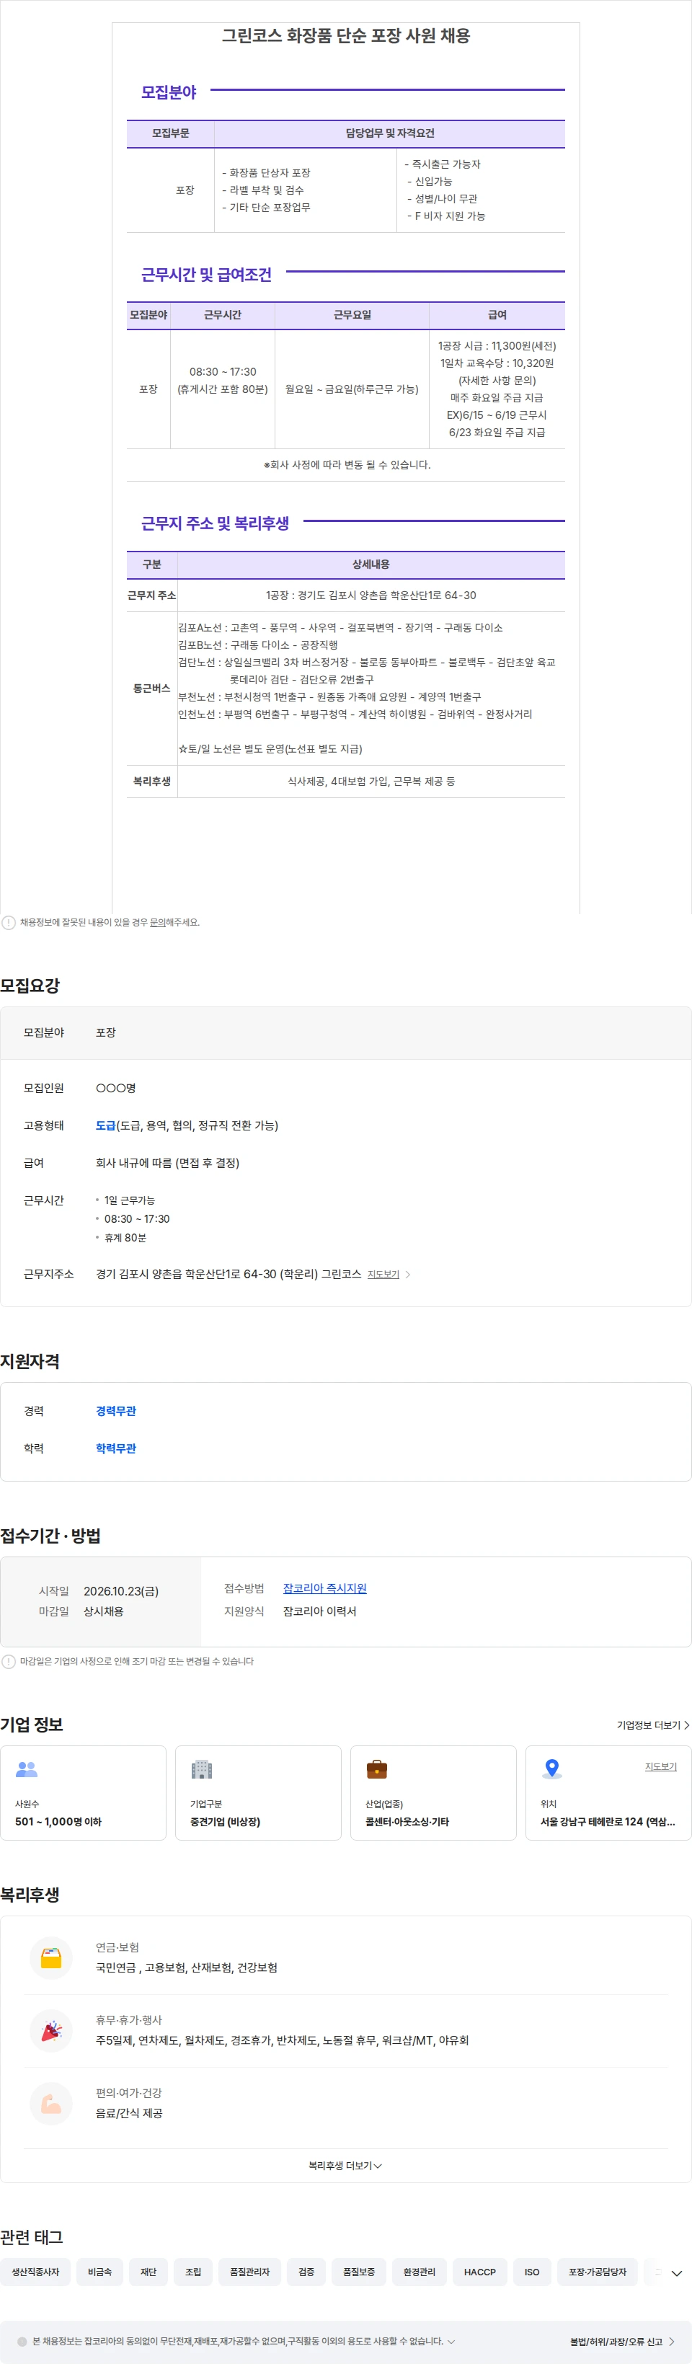Image resolution: width=692 pixels, height=2364 pixels.
Task: Select the ISO tag
Action: pyautogui.click(x=532, y=2271)
